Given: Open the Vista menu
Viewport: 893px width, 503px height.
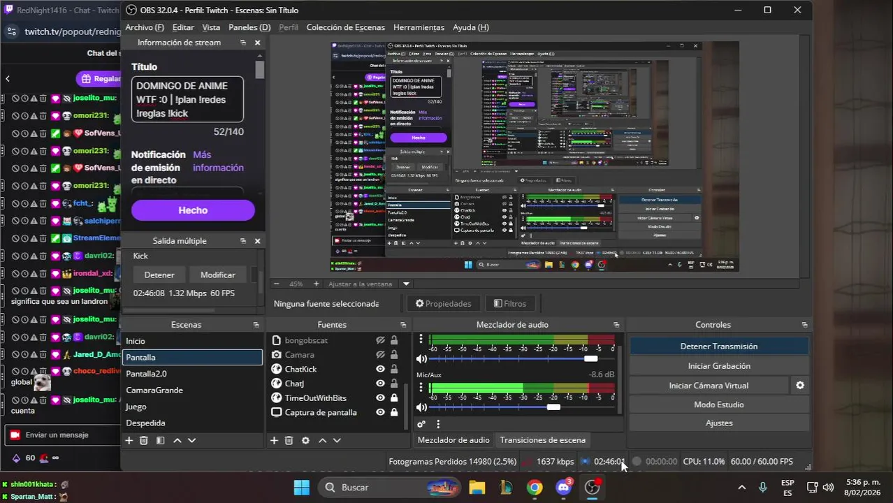Looking at the screenshot, I should coord(211,27).
